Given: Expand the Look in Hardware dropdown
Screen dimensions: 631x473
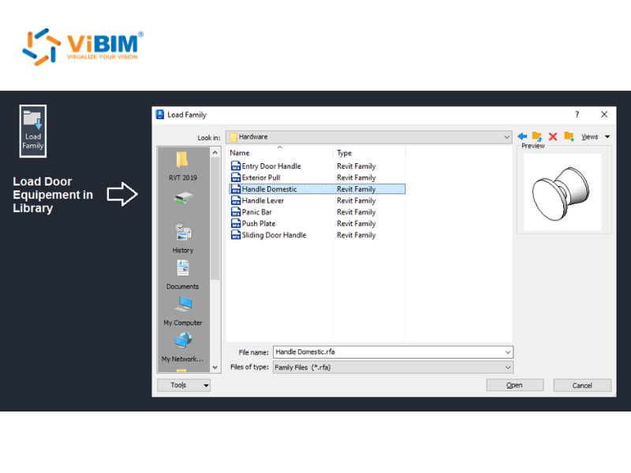Looking at the screenshot, I should 506,137.
